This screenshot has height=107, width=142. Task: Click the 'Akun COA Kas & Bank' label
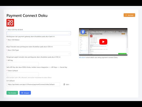pos(15,30)
